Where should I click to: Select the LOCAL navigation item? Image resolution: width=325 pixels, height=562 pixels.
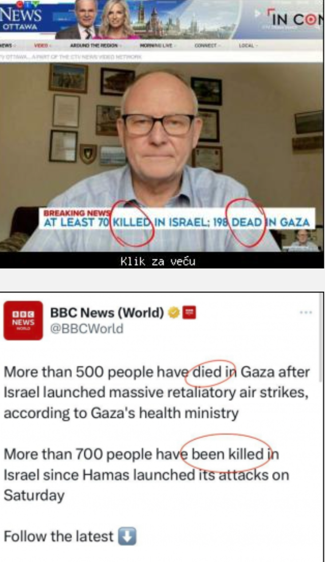coord(247,46)
